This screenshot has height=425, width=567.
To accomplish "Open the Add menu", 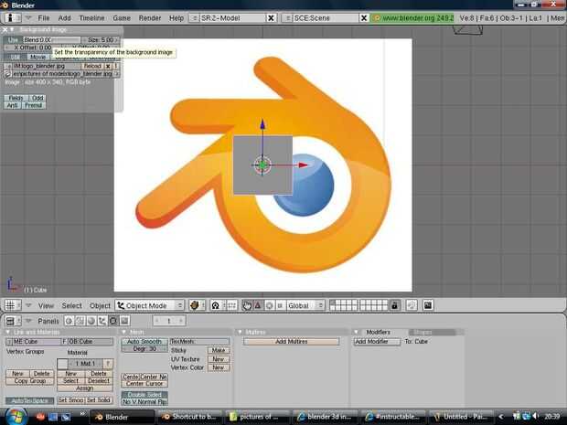I will [x=64, y=17].
